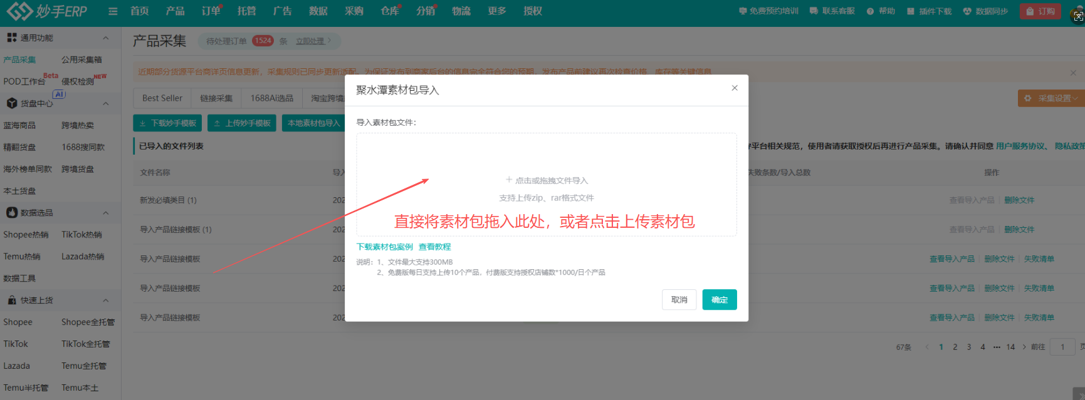Click the 货盘中心 cube icon
This screenshot has width=1085, height=400.
(x=11, y=103)
